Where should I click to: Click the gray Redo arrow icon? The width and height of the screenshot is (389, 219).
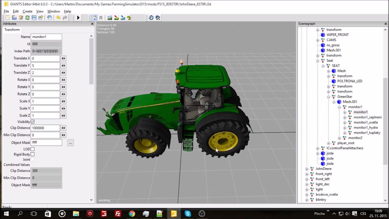65,18
